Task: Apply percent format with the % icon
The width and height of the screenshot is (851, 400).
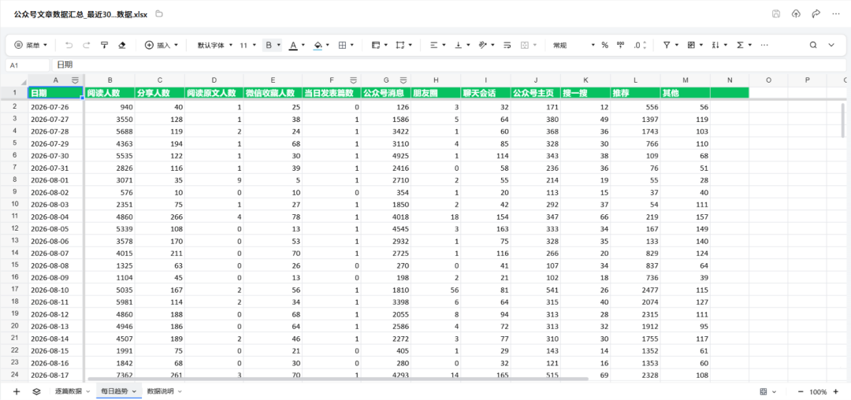Action: click(x=604, y=46)
